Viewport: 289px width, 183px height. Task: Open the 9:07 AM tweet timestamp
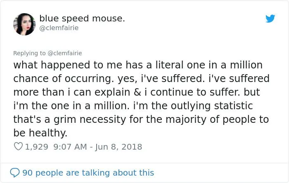pyautogui.click(x=69, y=146)
